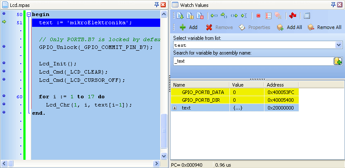Viewport: 345px width, 168px height.
Task: Click the Start Debugger icon
Action: point(180,16)
